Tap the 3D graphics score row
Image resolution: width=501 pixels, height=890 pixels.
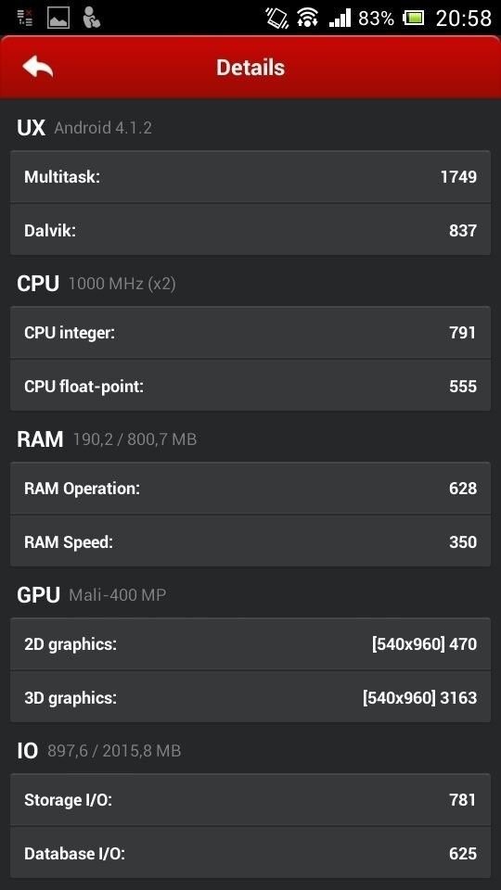[x=250, y=696]
